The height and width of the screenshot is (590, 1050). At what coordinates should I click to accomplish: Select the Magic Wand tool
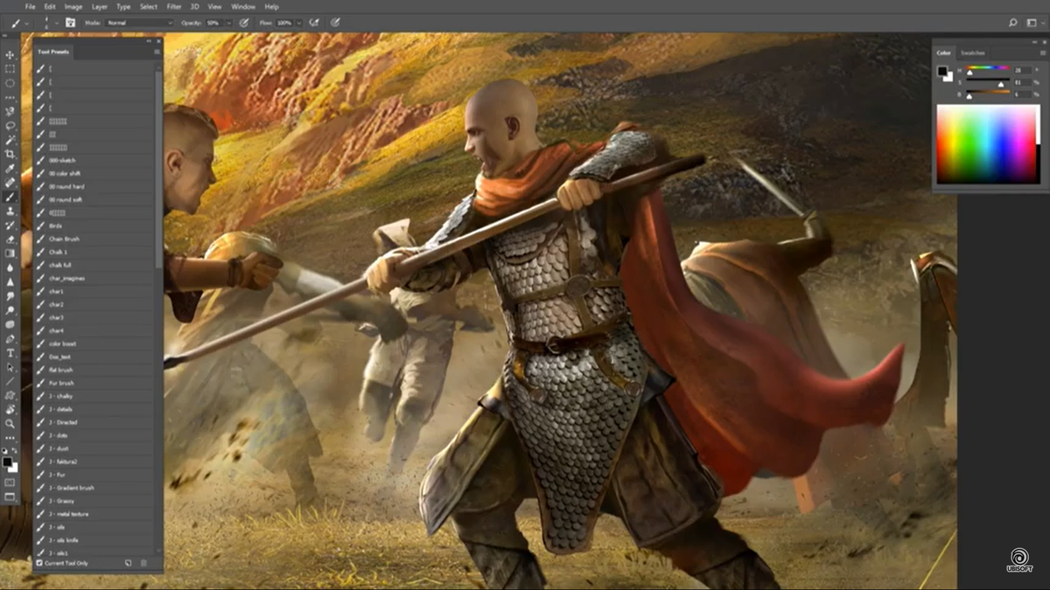click(x=10, y=140)
